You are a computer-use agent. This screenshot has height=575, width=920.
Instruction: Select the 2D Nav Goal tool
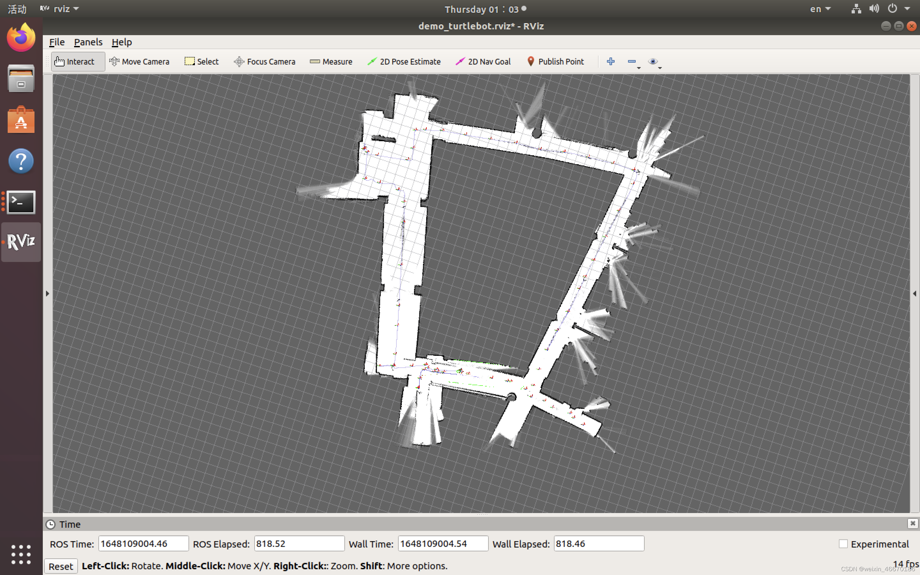(483, 62)
